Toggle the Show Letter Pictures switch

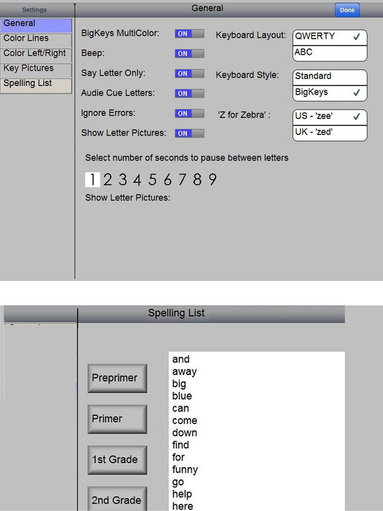pos(190,133)
